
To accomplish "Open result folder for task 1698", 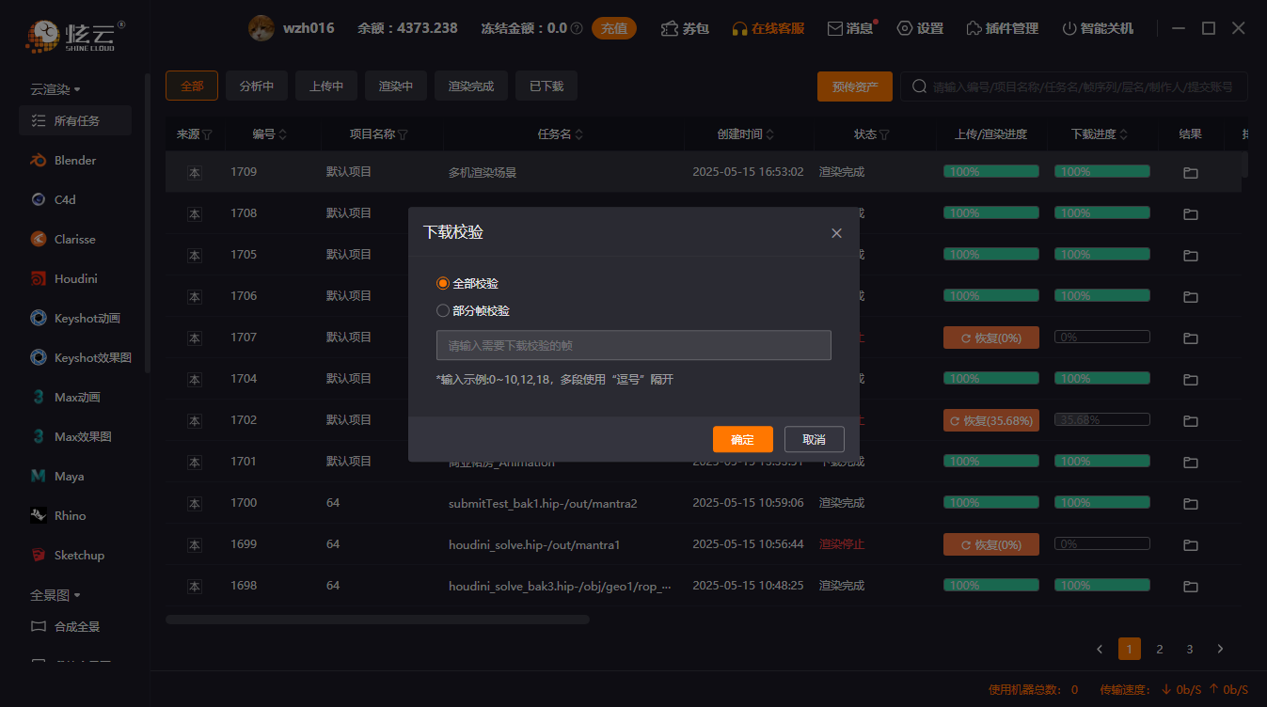I will (1190, 586).
